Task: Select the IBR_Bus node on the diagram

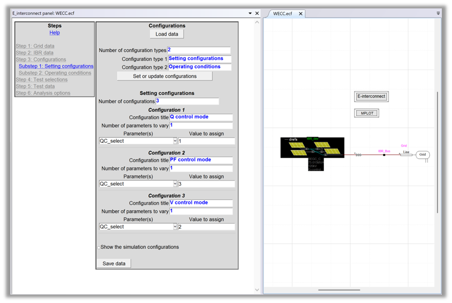Action: coord(384,155)
